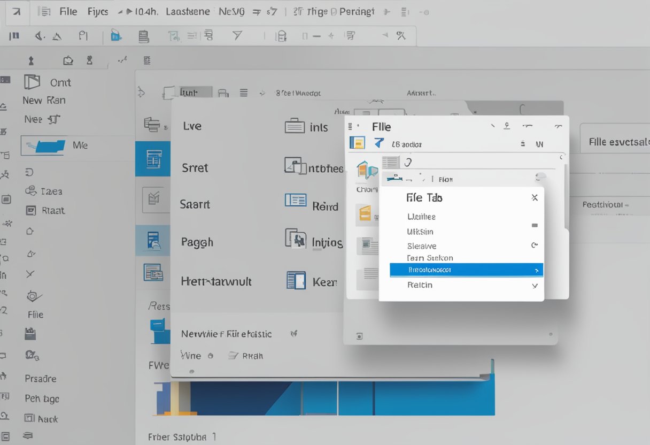The width and height of the screenshot is (650, 445).
Task: Open the 'File' menu in top bar
Action: [x=68, y=11]
